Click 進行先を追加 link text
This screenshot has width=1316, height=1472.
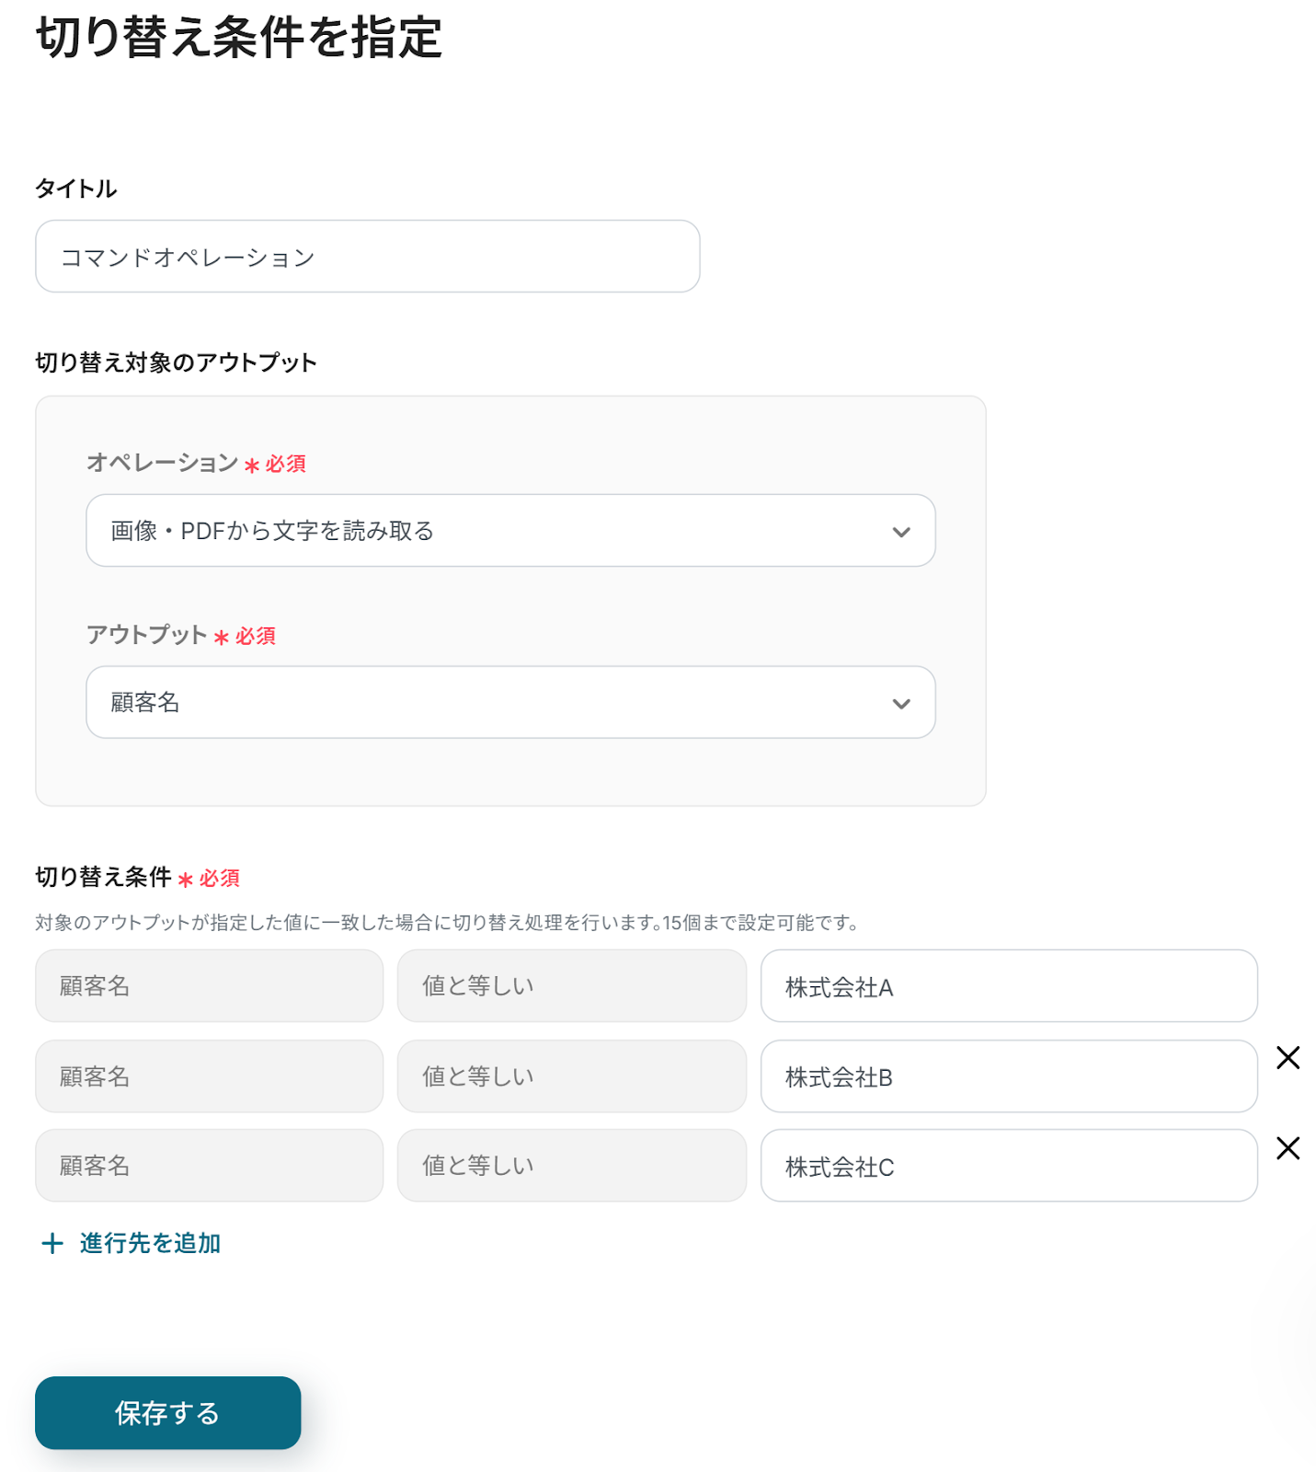tap(150, 1244)
